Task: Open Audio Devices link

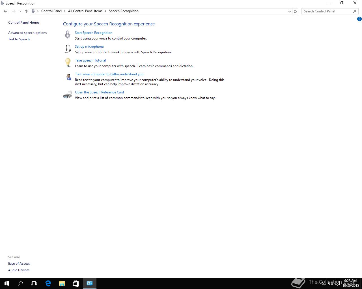Action: (19, 270)
